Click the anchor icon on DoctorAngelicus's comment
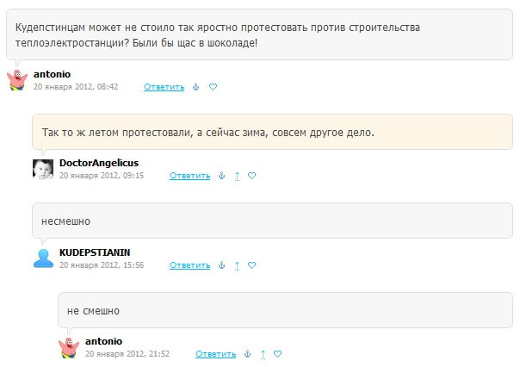The width and height of the screenshot is (520, 367). click(221, 176)
